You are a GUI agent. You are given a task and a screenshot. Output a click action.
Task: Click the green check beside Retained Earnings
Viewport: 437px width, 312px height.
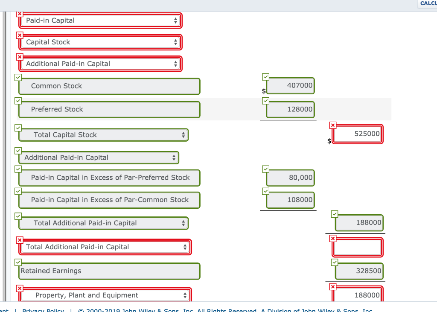pyautogui.click(x=18, y=262)
